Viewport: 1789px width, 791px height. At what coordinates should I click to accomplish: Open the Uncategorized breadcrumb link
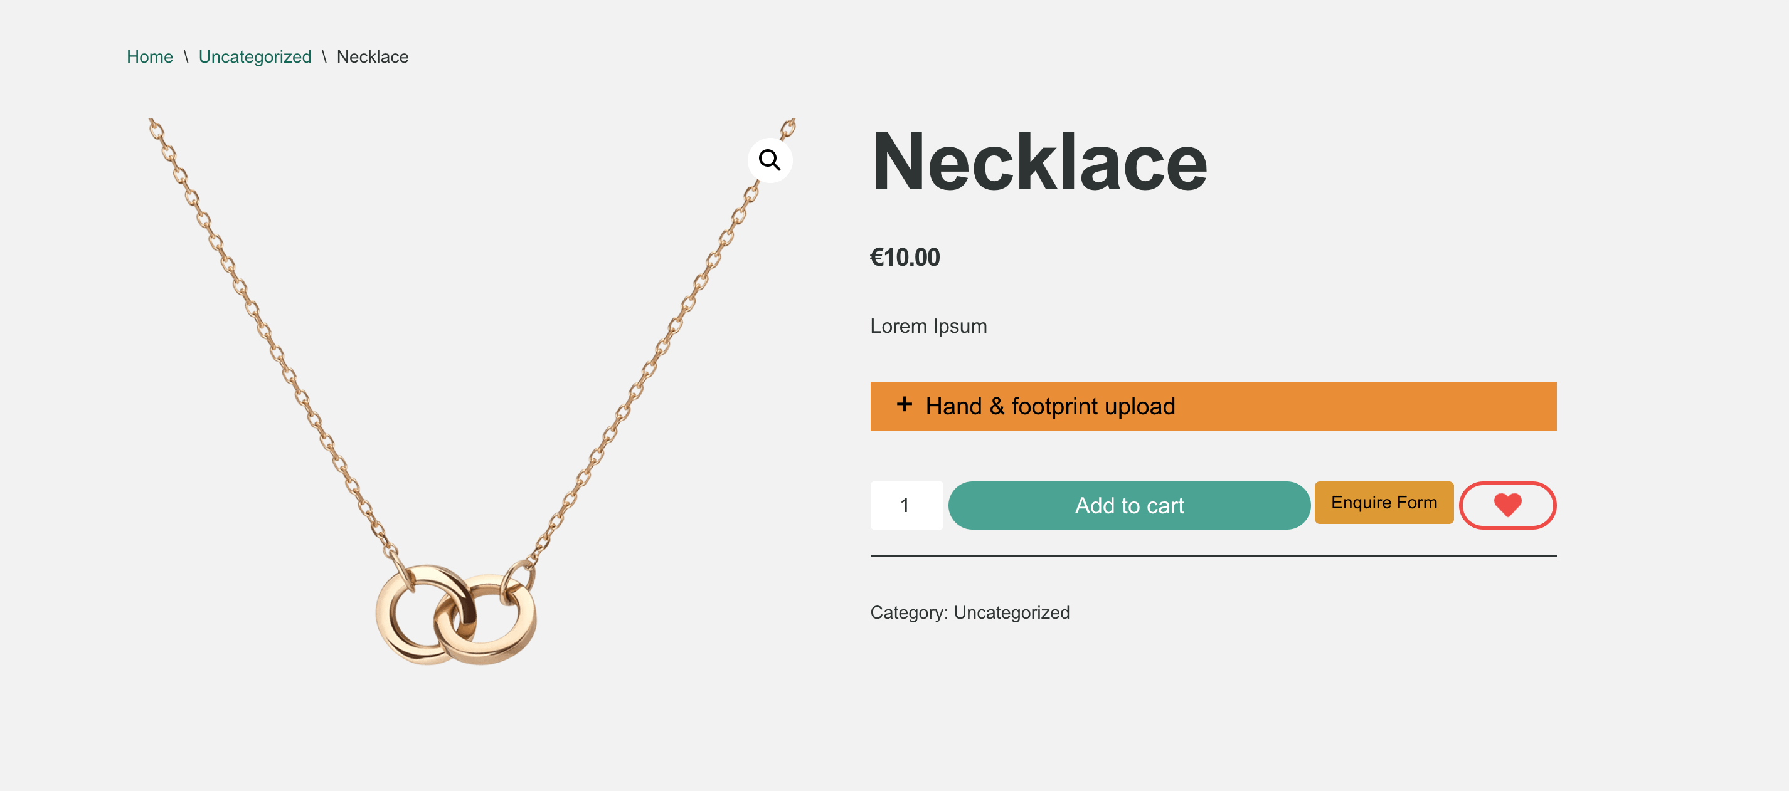[x=254, y=57]
